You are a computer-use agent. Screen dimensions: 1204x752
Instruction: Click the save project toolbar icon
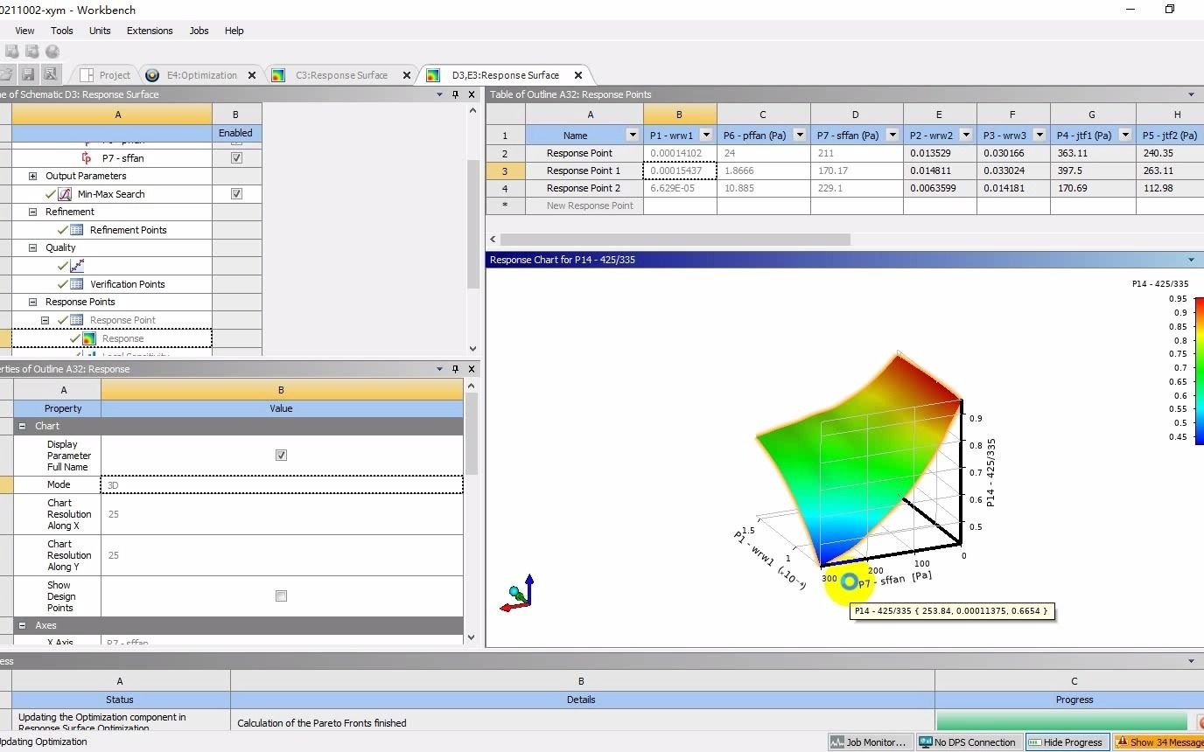pos(28,74)
